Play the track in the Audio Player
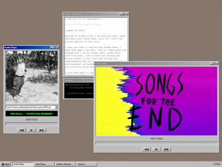This screenshot has height=167, width=222. click(x=32, y=130)
